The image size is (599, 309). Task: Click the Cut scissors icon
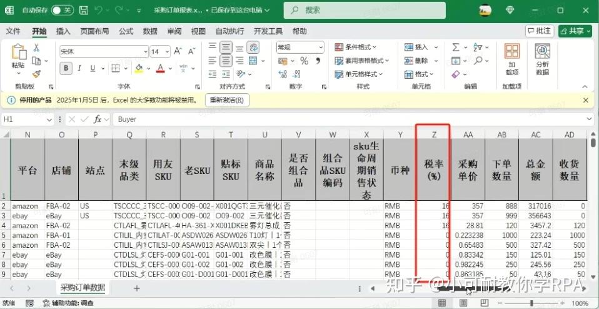point(36,48)
